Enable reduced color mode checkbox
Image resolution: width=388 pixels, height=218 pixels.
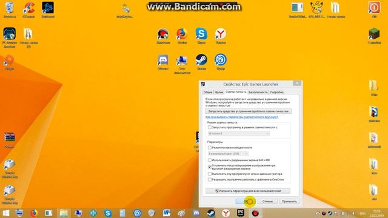pos(210,148)
